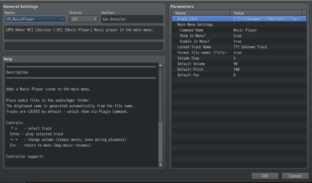Click the Name field VD_MusicPlayer

click(x=35, y=19)
